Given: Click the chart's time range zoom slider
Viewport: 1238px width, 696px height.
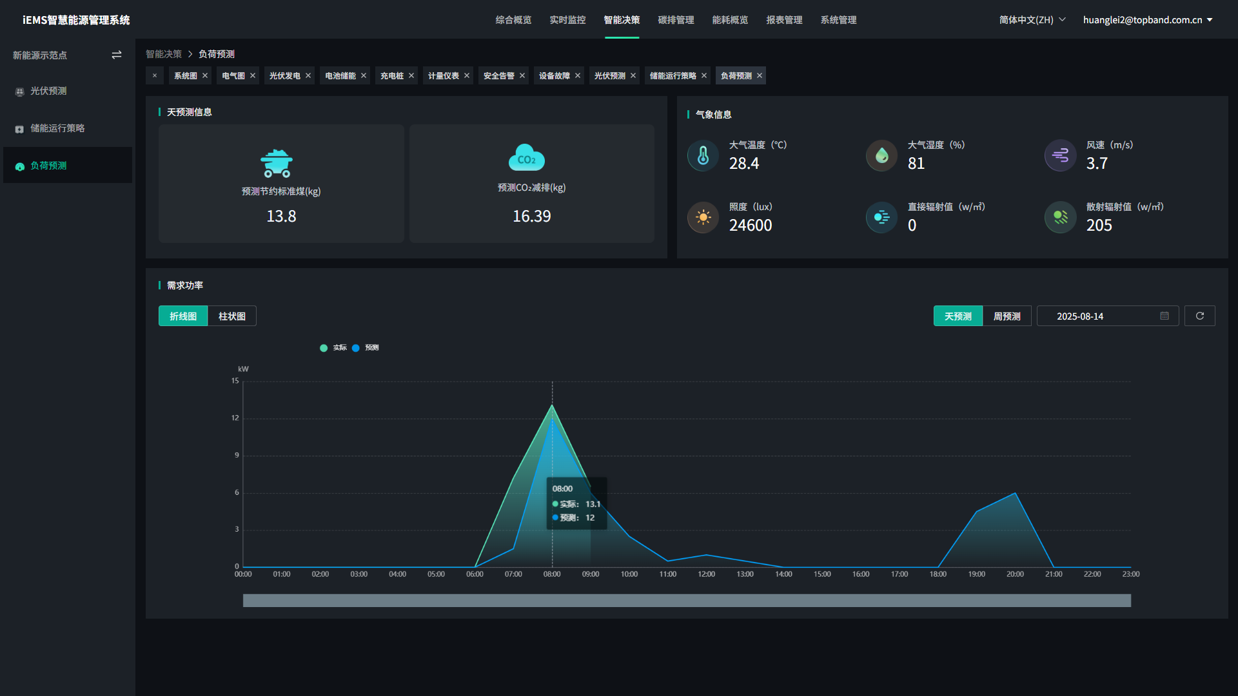Looking at the screenshot, I should (687, 601).
